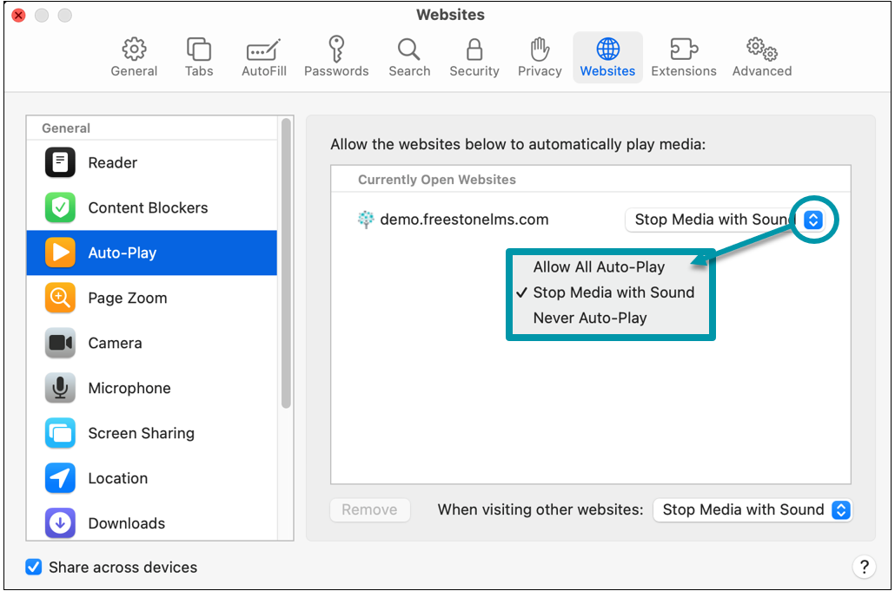Click the help question mark button

coord(865,567)
